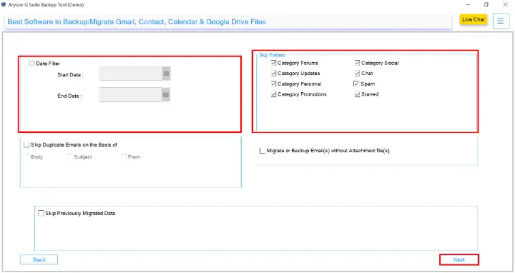Open the hamburger menu icon
Screen dimensions: 515x273
click(x=501, y=21)
